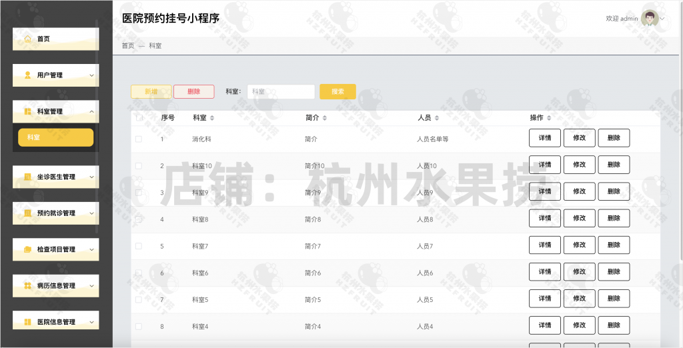Click the 简介10 cell text

(x=315, y=166)
